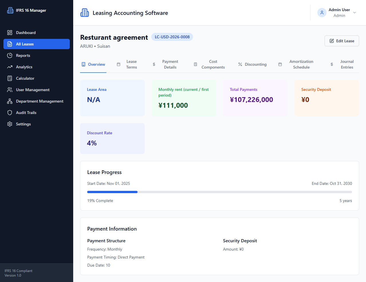
Task: Click the header Leasing Accounting Software logo
Action: [x=85, y=13]
